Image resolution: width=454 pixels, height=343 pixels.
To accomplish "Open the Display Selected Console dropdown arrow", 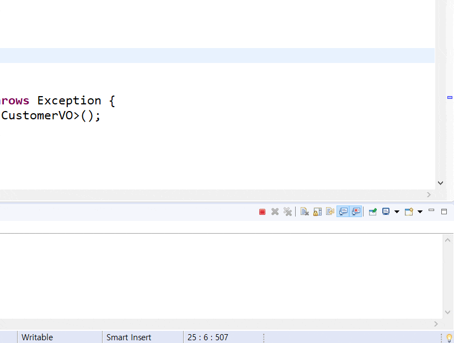I will 397,212.
